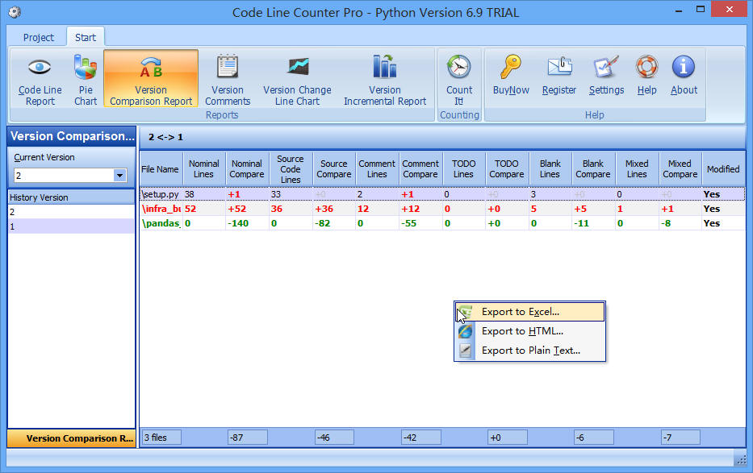Open the About info icon
Viewport: 753px width, 473px height.
[684, 67]
